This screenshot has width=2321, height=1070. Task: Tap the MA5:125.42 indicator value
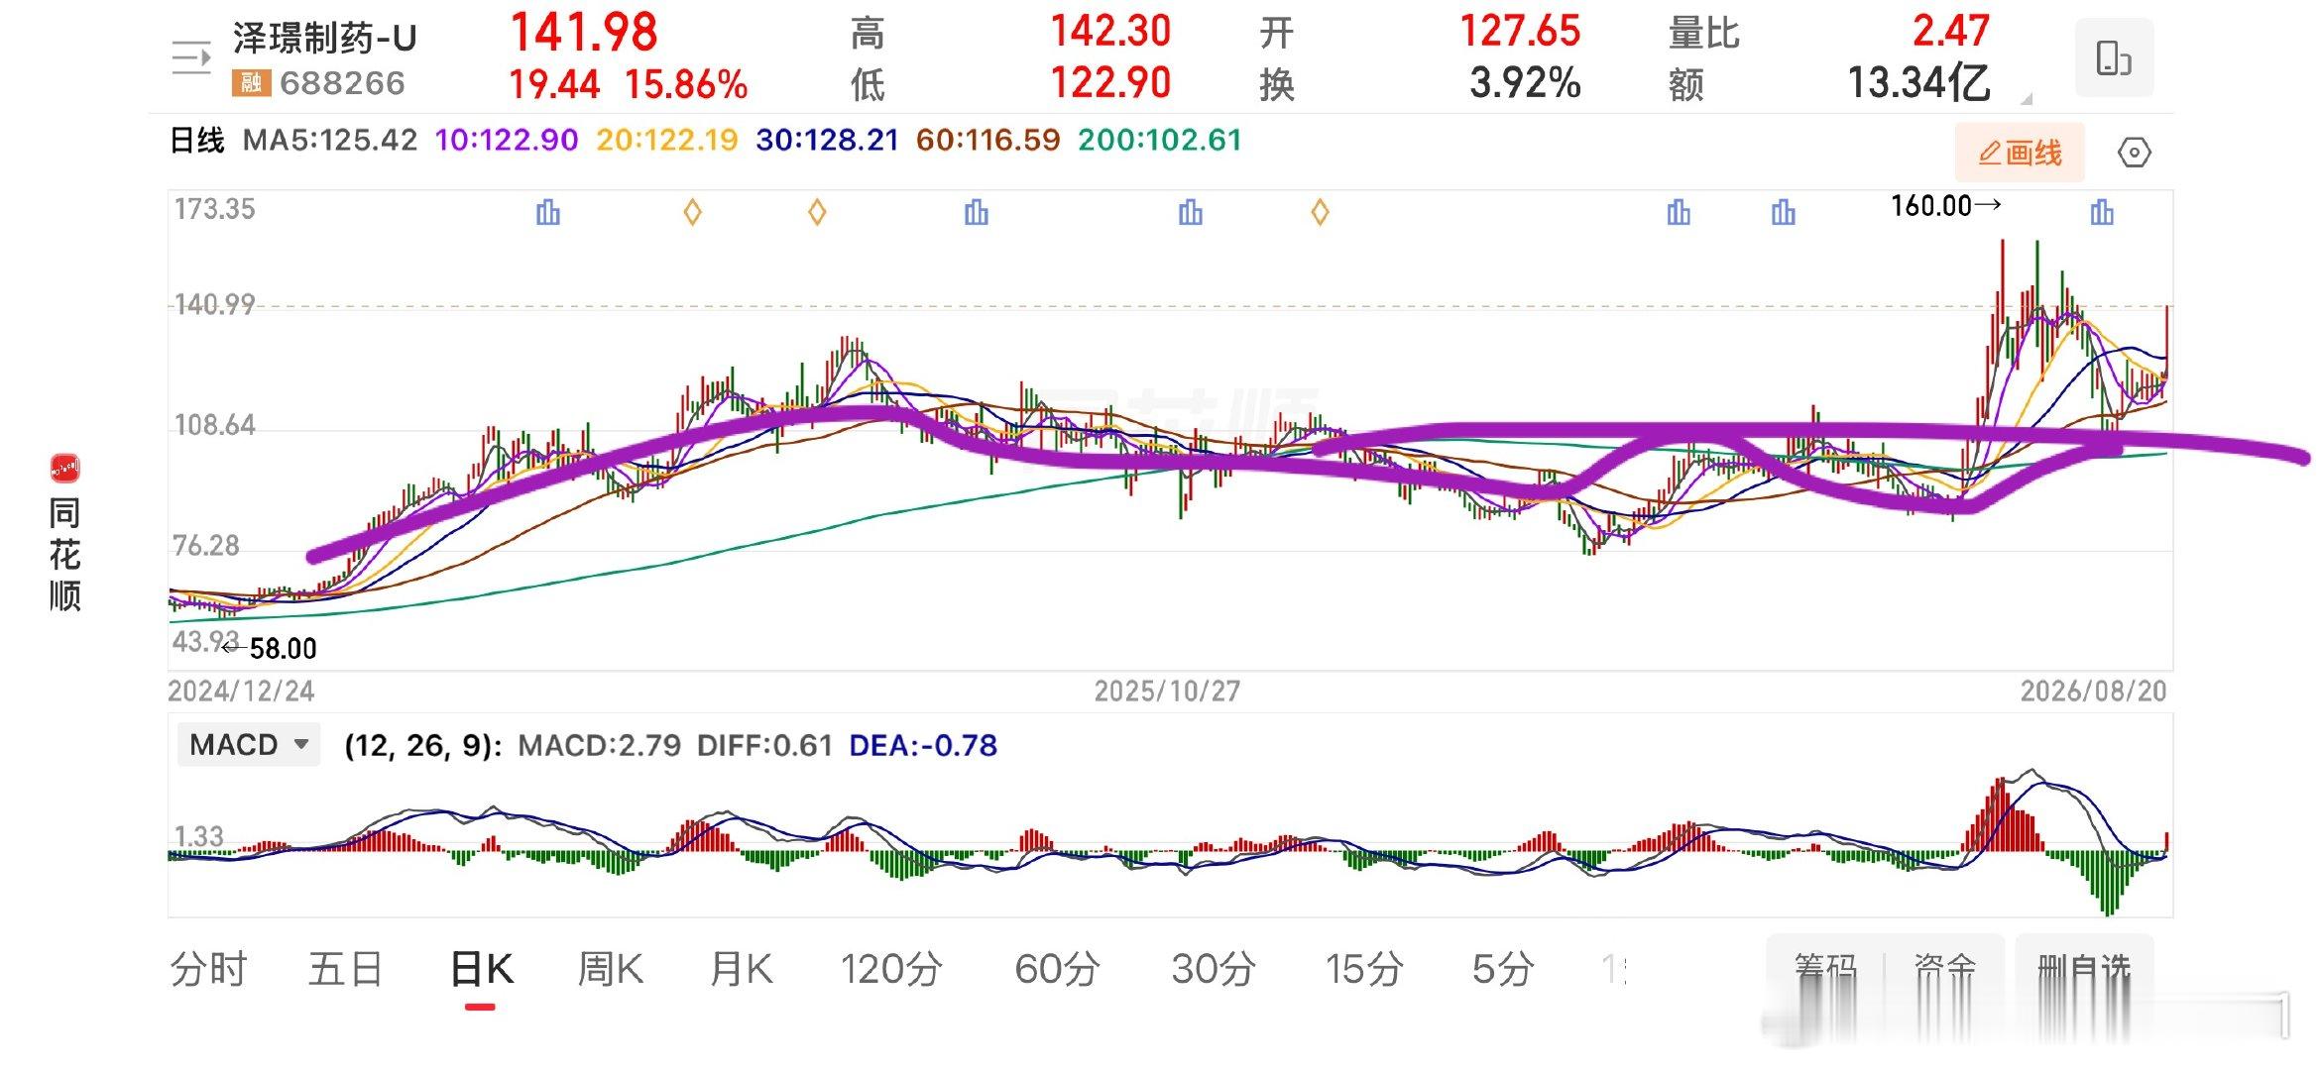(330, 141)
